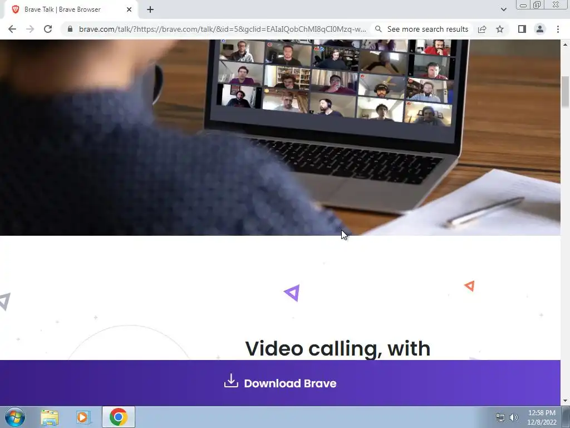Viewport: 570px width, 428px height.
Task: Click the browser forward arrow
Action: click(x=30, y=29)
